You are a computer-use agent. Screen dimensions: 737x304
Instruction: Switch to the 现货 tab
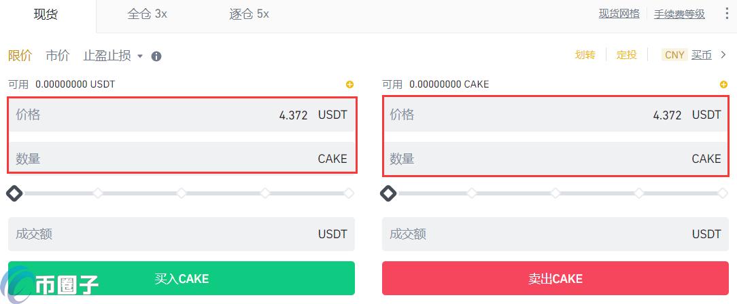[46, 14]
